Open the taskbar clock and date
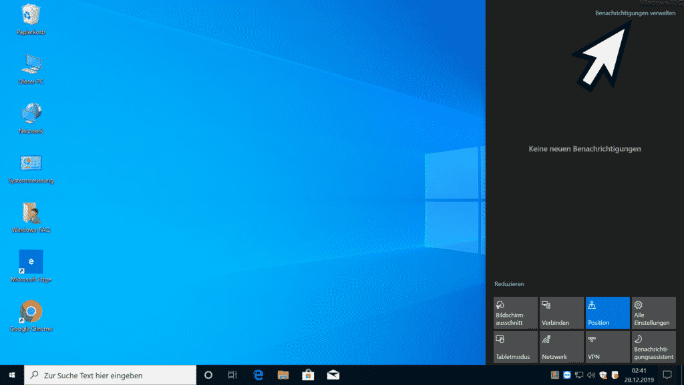This screenshot has width=684, height=385. coord(639,375)
